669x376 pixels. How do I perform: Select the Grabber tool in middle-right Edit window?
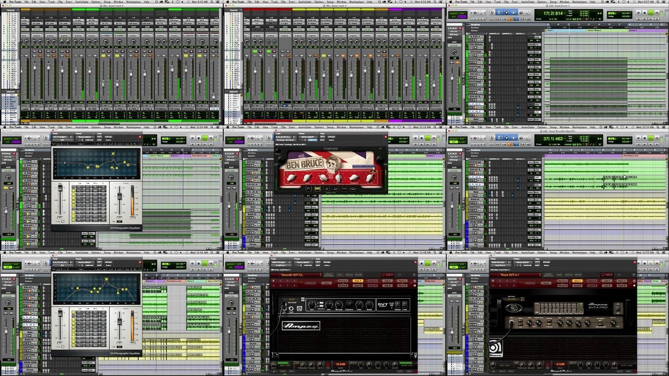click(x=513, y=138)
